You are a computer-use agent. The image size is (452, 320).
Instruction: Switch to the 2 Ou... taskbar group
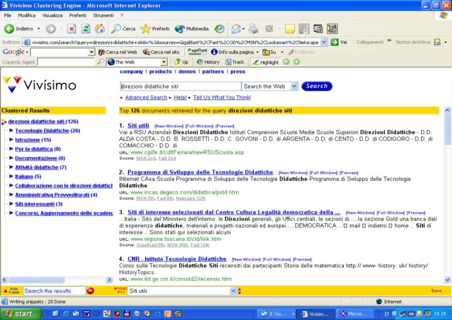coord(276,314)
